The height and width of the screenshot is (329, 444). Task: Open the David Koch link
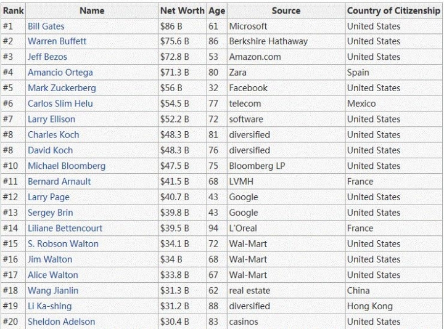point(50,150)
